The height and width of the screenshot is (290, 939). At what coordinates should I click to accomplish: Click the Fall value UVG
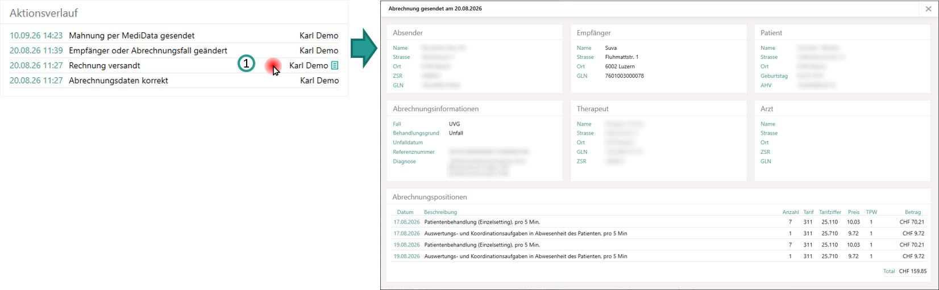pyautogui.click(x=454, y=124)
